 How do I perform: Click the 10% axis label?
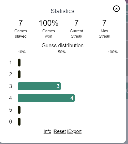pos(22,52)
